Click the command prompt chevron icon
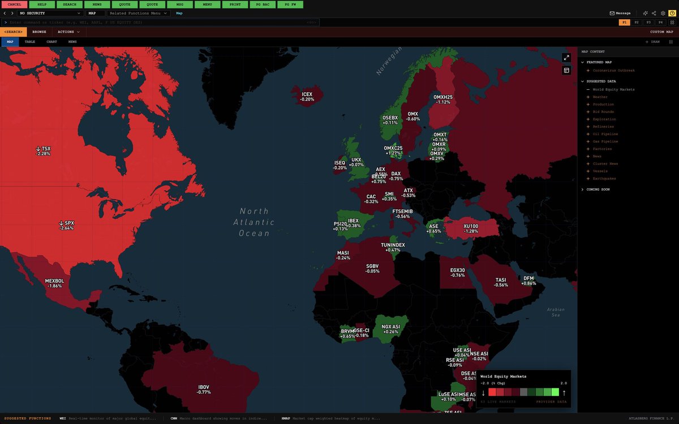The width and height of the screenshot is (679, 424). tap(5, 23)
